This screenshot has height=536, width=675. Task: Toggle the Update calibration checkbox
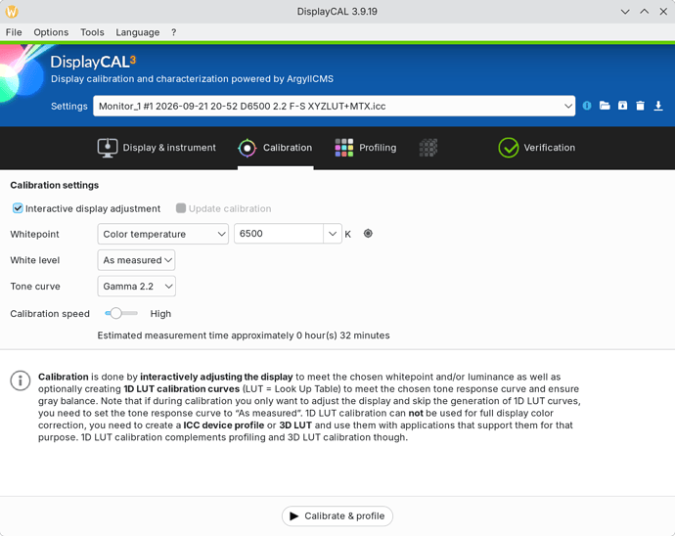tap(181, 208)
